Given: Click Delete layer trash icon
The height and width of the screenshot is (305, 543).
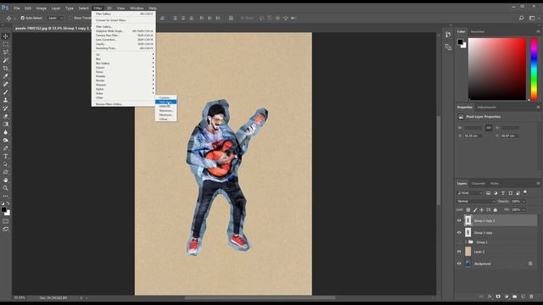Looking at the screenshot, I should pos(531,297).
